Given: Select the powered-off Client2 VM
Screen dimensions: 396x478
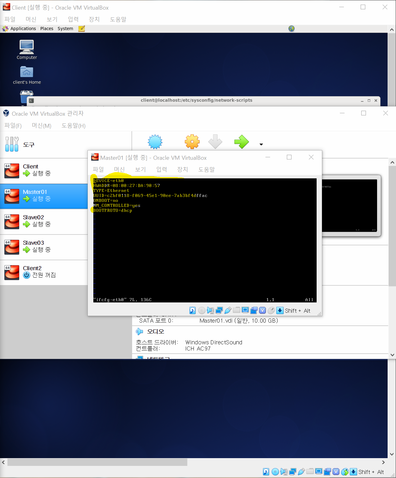Looking at the screenshot, I should click(44, 272).
